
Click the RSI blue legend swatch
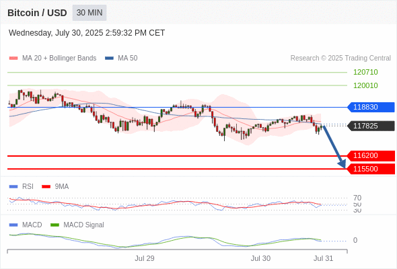[13, 187]
